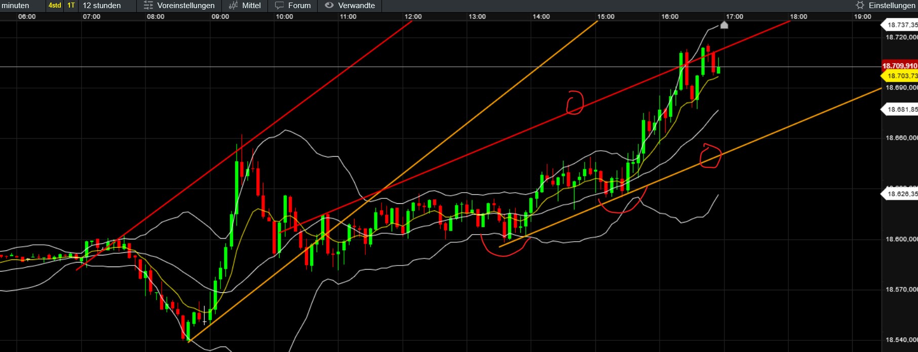Click the 16:00 time axis label
918x352 pixels.
pyautogui.click(x=670, y=17)
